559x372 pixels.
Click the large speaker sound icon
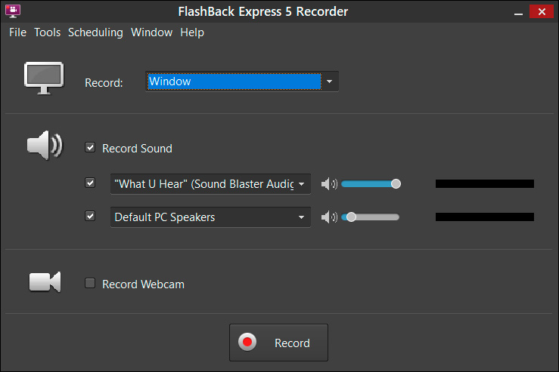point(45,145)
